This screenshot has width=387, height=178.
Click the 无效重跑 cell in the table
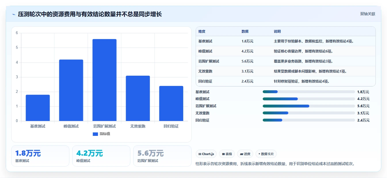tap(205, 71)
